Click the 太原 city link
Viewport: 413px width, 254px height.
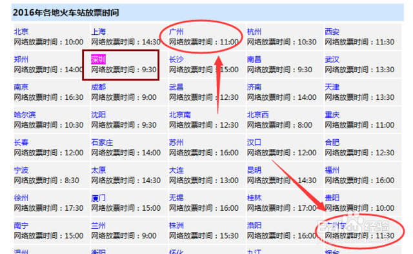click(x=99, y=170)
